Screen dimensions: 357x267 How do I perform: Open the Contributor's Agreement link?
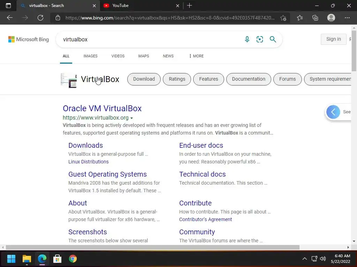[205, 219]
